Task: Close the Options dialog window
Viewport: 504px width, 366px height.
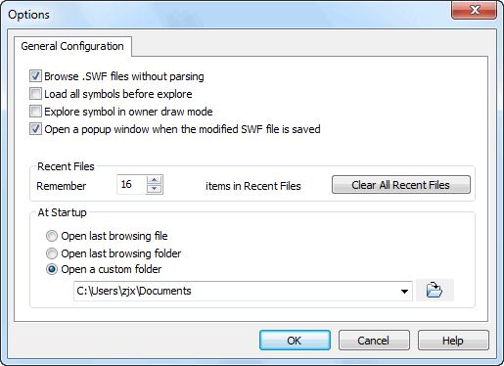Action: (475, 10)
